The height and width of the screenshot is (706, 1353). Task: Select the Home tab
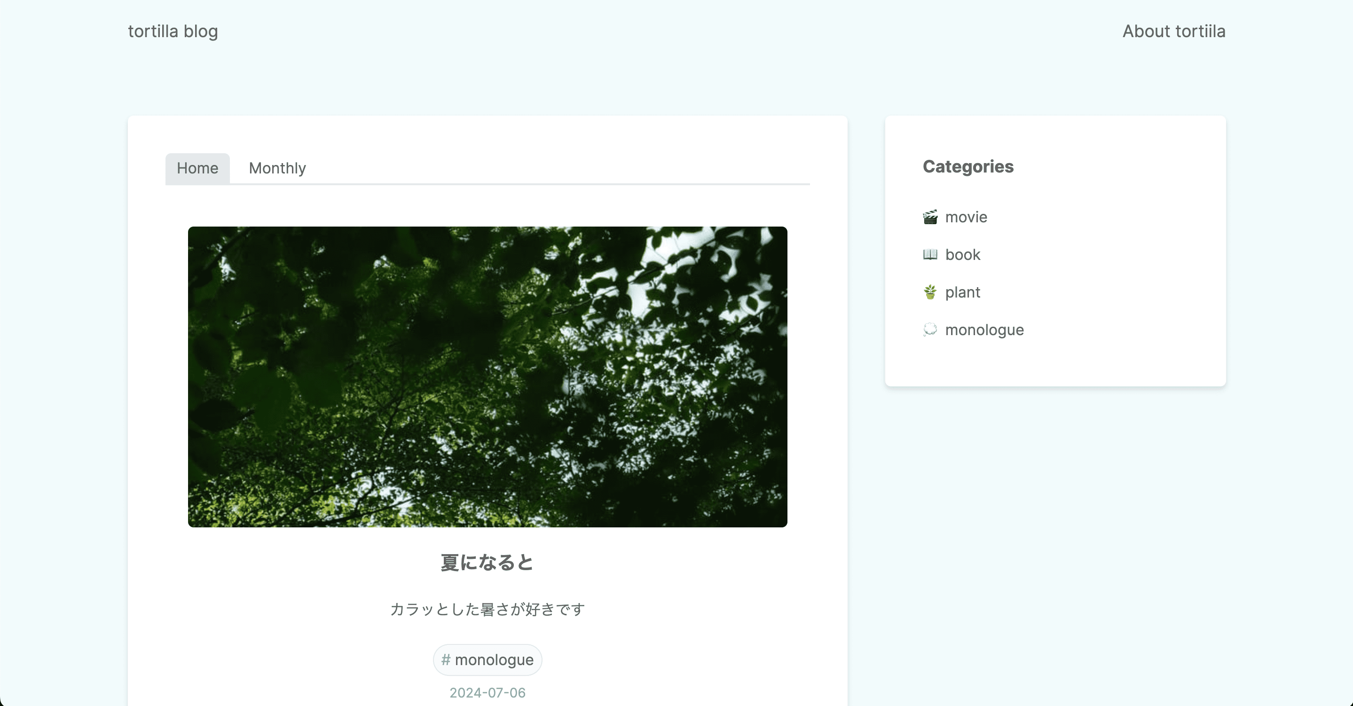(x=197, y=168)
